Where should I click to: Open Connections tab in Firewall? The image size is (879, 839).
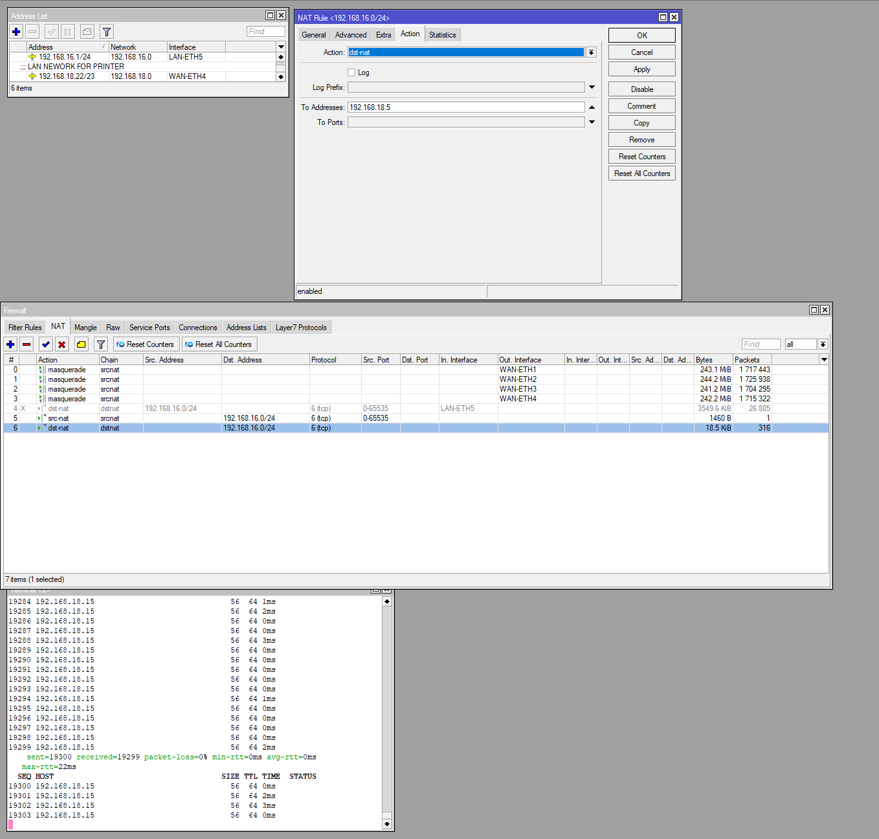pos(198,328)
